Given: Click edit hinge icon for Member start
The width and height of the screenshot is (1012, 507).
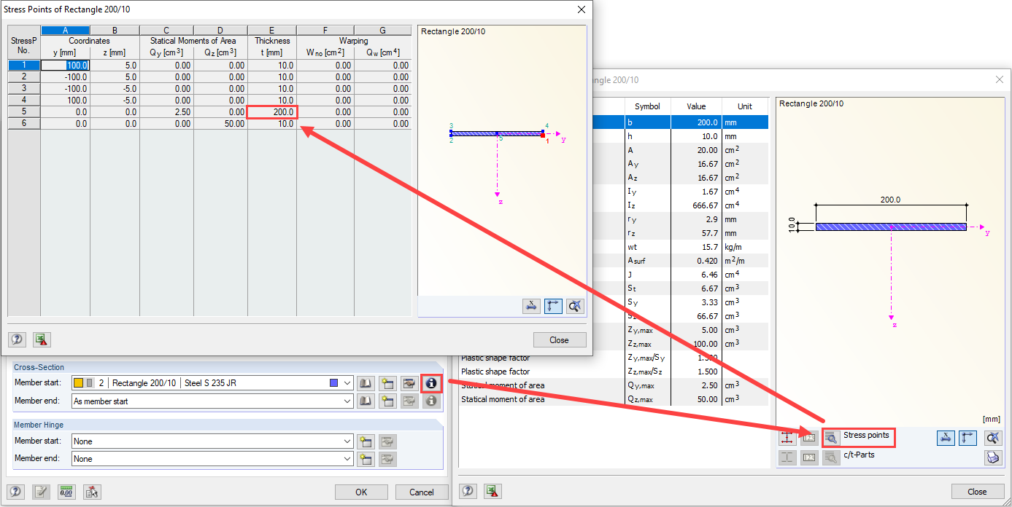Looking at the screenshot, I should click(x=387, y=441).
